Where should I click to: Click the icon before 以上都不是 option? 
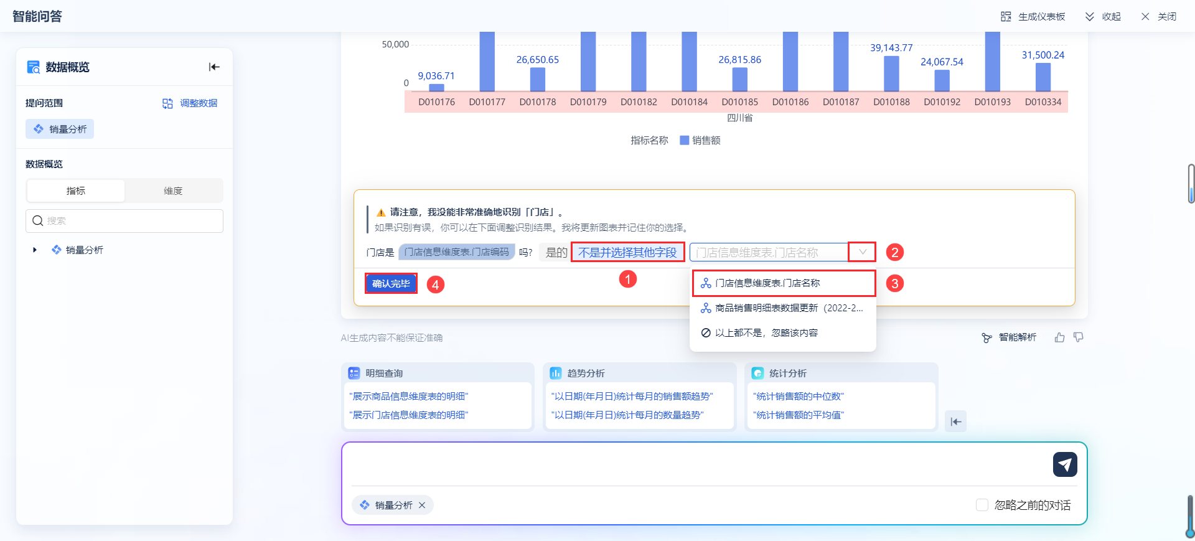pyautogui.click(x=706, y=333)
